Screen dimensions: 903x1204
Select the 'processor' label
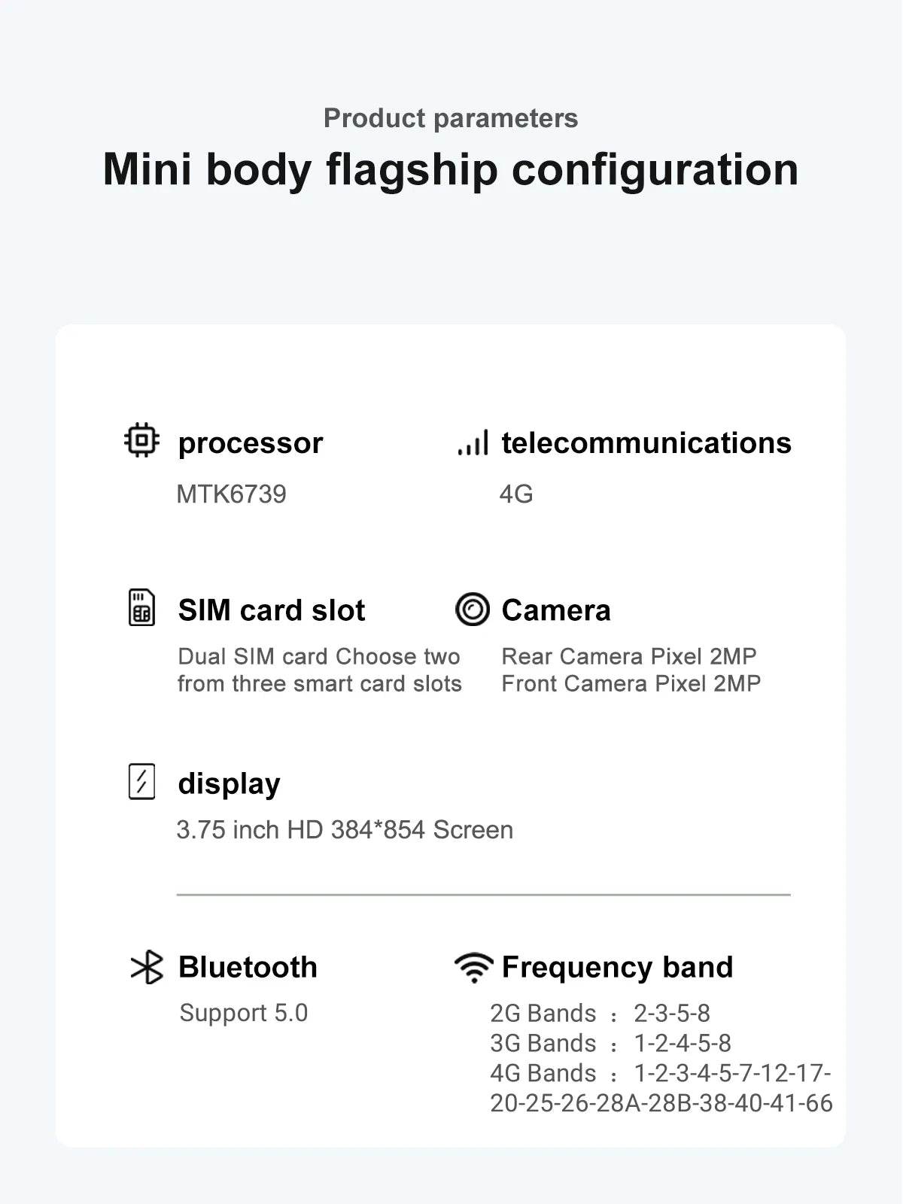251,443
